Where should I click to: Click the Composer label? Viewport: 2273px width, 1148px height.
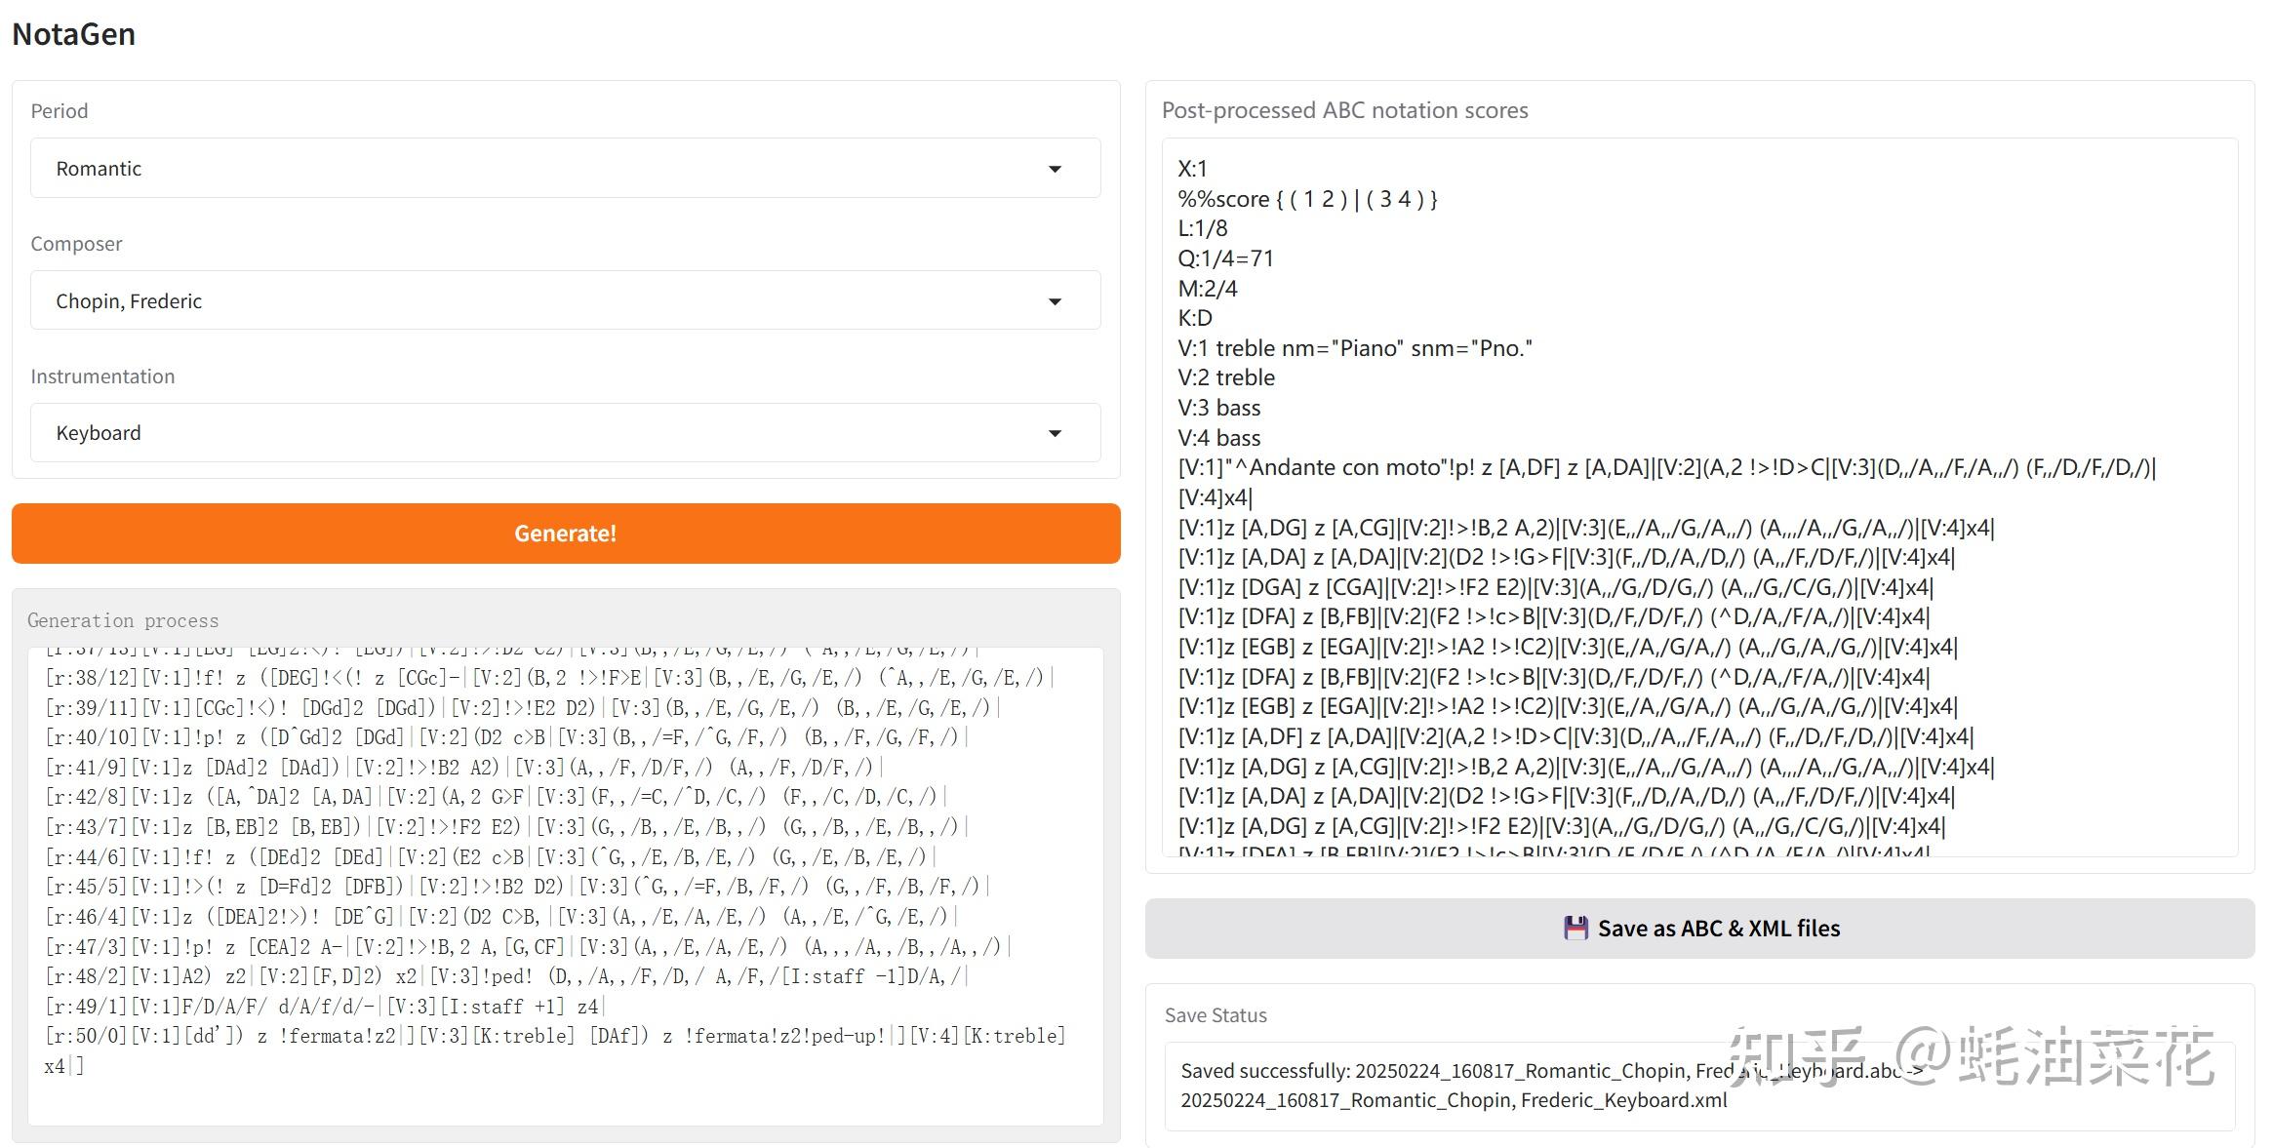click(x=76, y=243)
